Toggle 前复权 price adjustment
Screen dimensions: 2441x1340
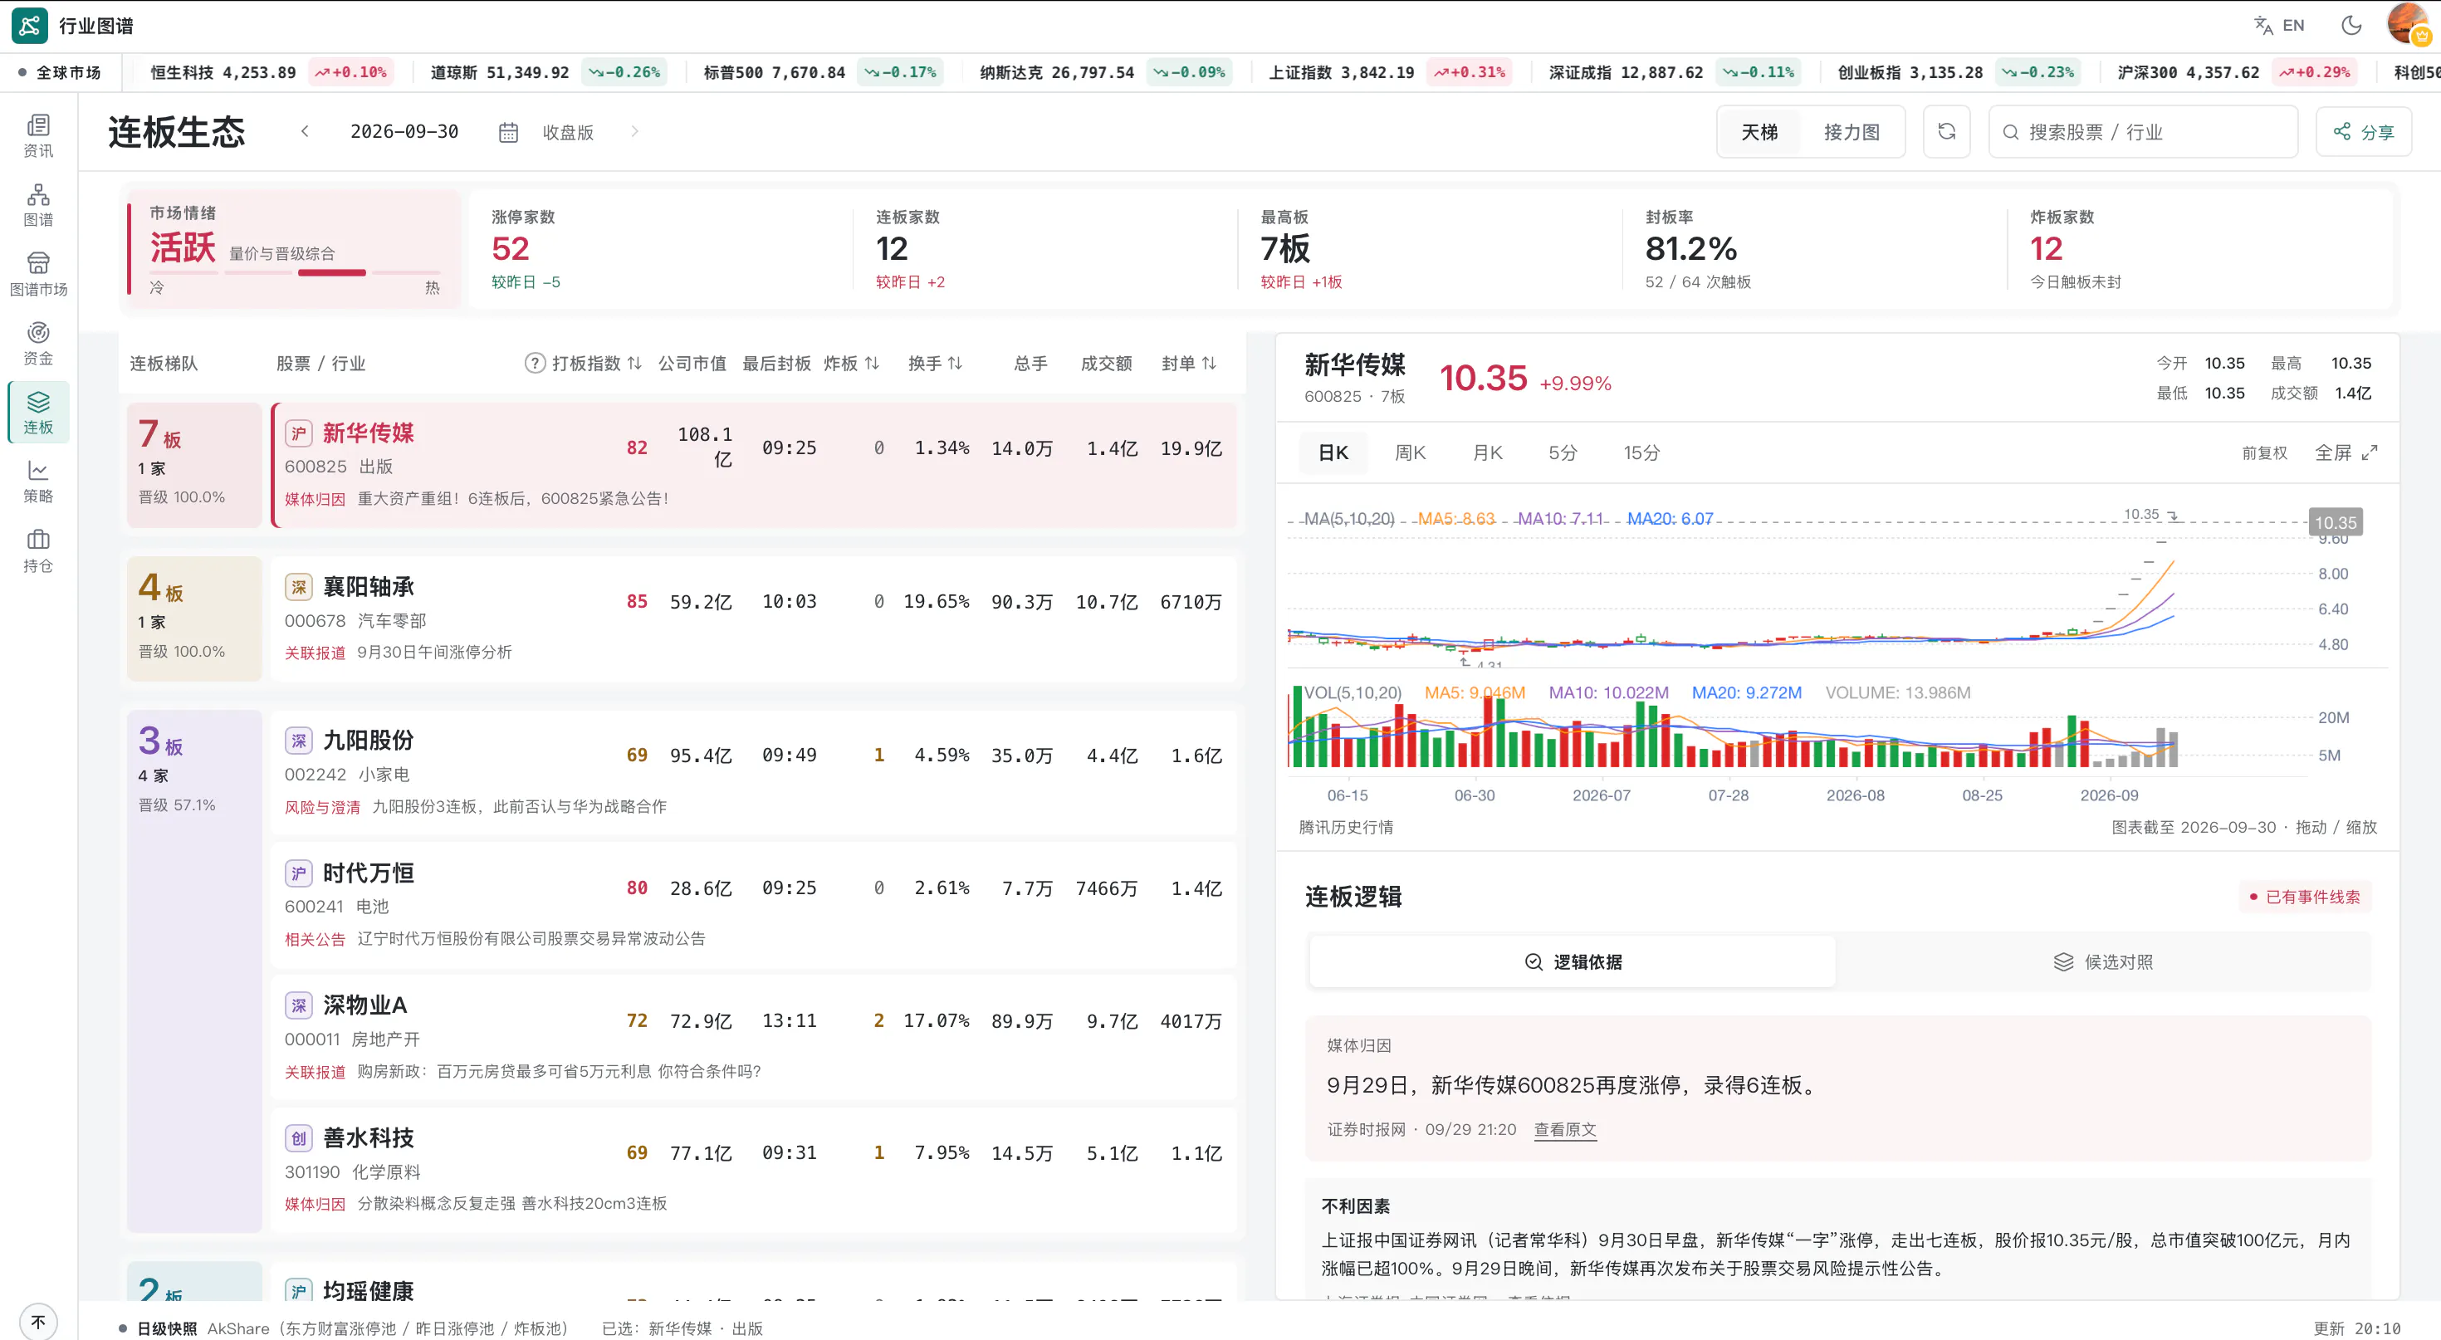2264,453
